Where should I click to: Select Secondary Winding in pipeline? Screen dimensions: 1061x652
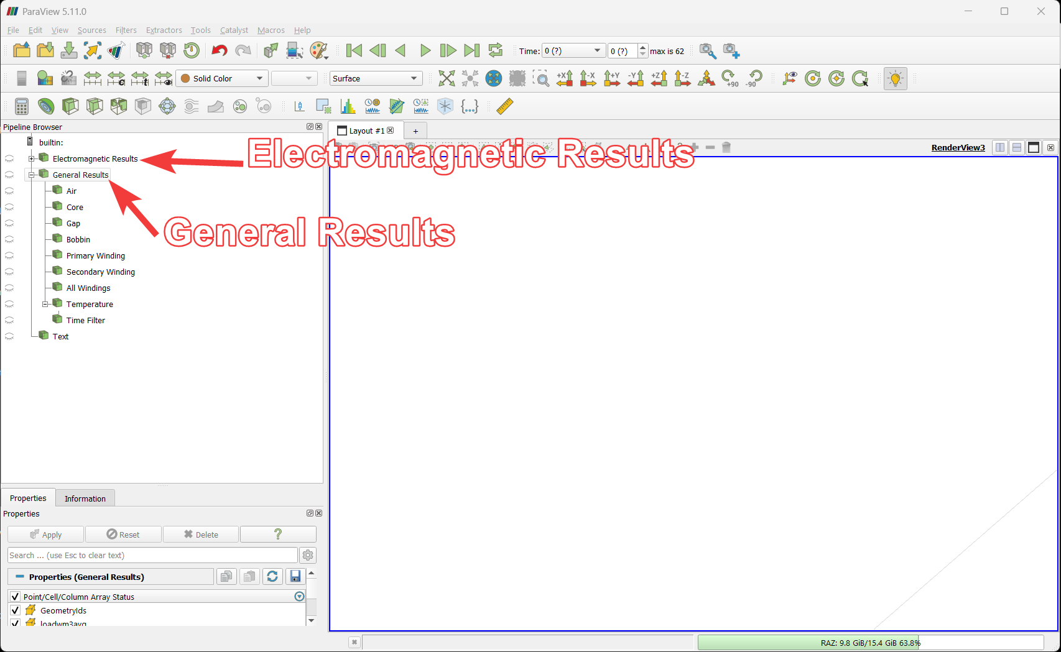101,272
